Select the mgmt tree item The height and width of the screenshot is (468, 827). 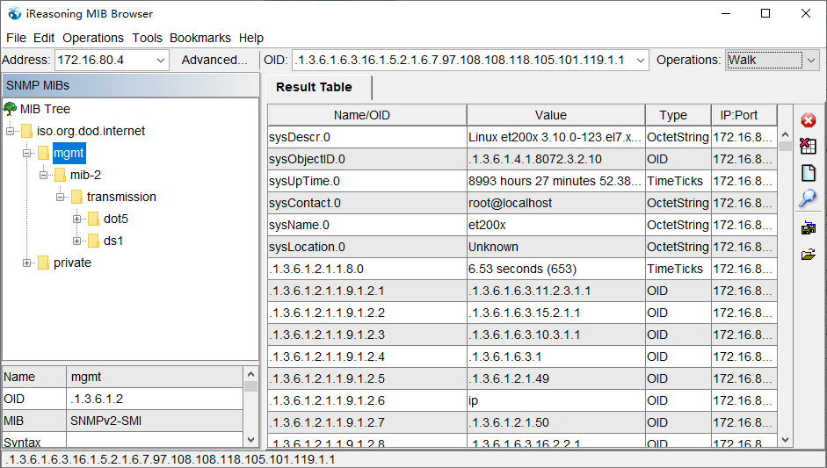pos(69,153)
